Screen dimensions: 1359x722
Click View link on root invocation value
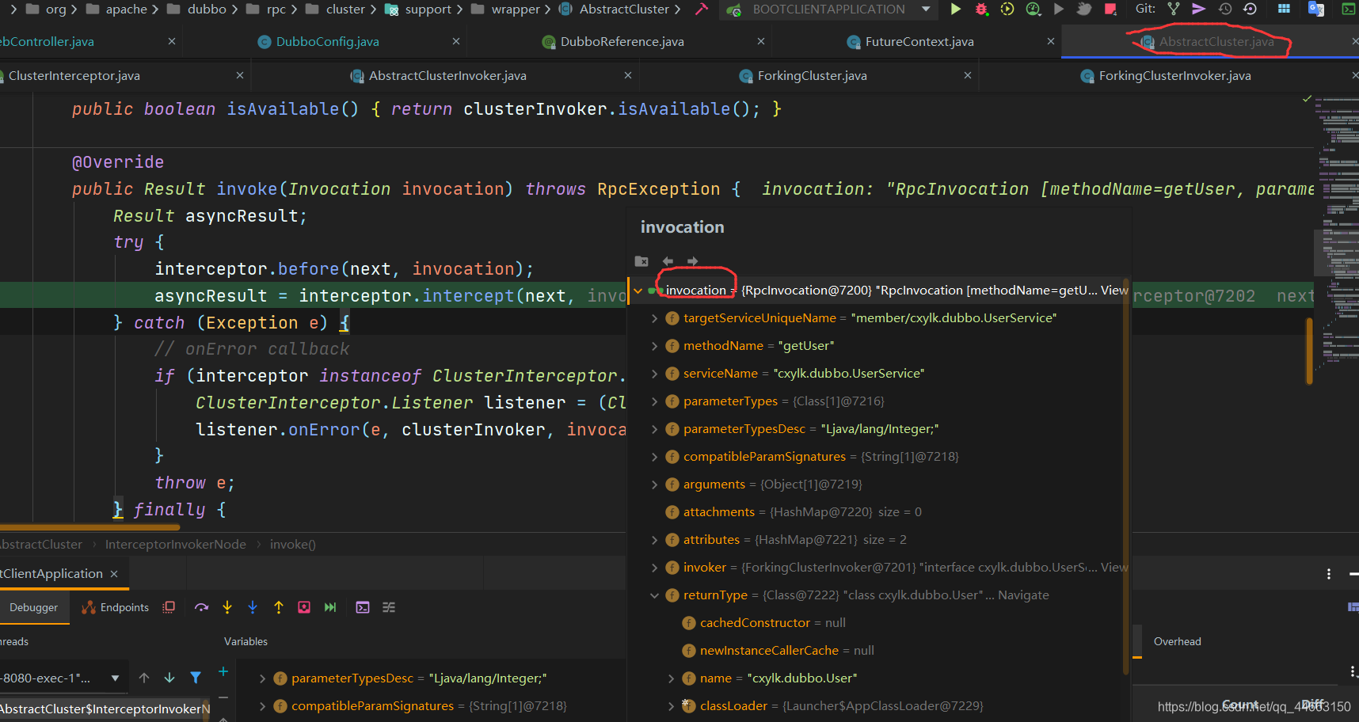[1114, 291]
